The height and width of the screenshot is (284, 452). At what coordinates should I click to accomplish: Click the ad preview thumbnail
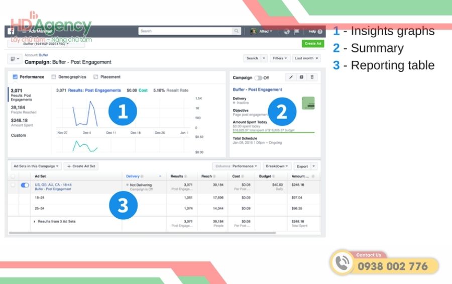pos(308,103)
